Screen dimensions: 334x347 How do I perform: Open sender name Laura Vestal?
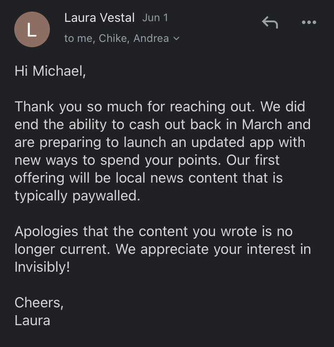tap(100, 18)
